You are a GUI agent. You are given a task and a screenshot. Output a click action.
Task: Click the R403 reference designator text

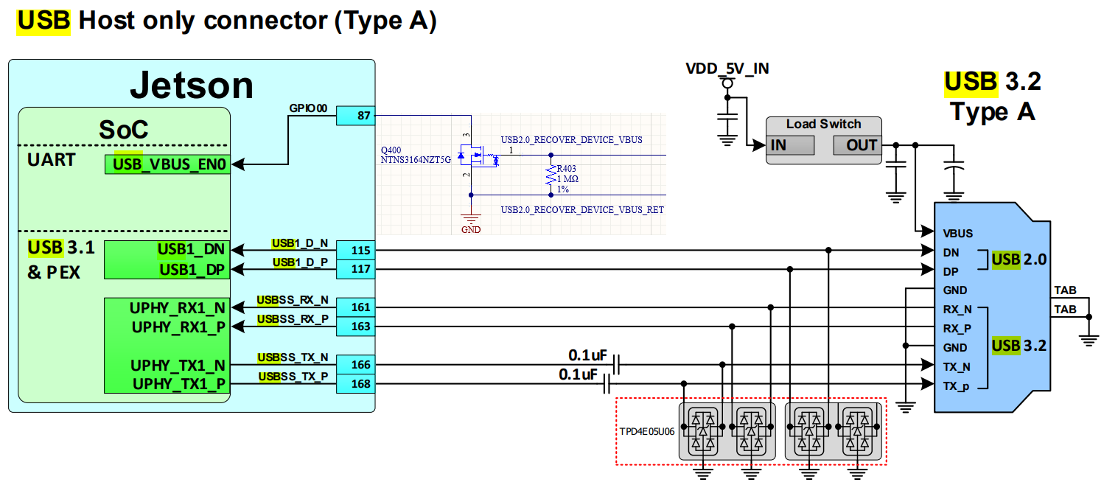(x=566, y=168)
